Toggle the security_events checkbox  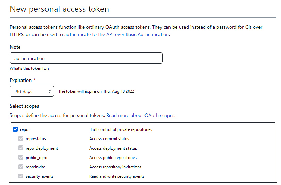click(x=21, y=176)
